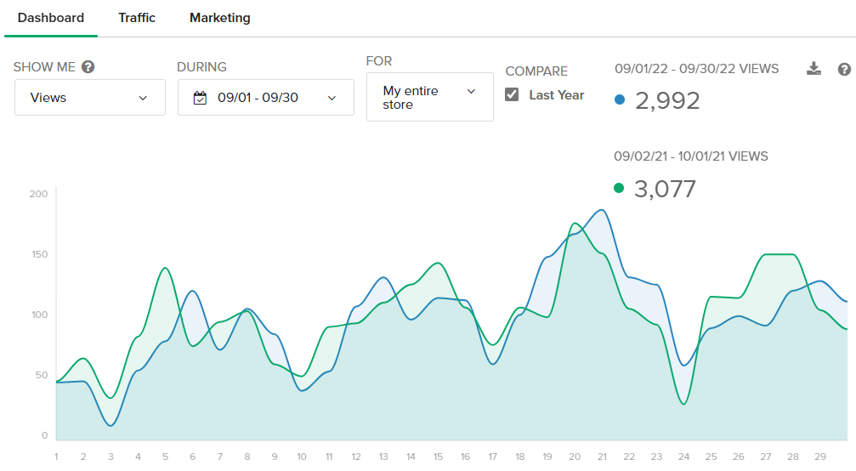Expand the Views metric dropdown
Image resolution: width=856 pixels, height=471 pixels.
[x=89, y=98]
